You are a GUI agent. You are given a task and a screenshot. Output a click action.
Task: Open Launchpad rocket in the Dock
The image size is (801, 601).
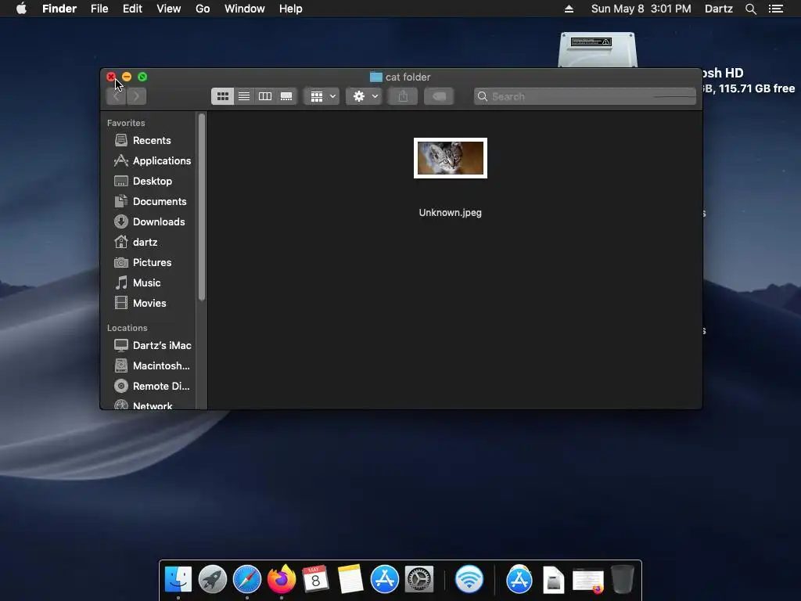pyautogui.click(x=213, y=579)
